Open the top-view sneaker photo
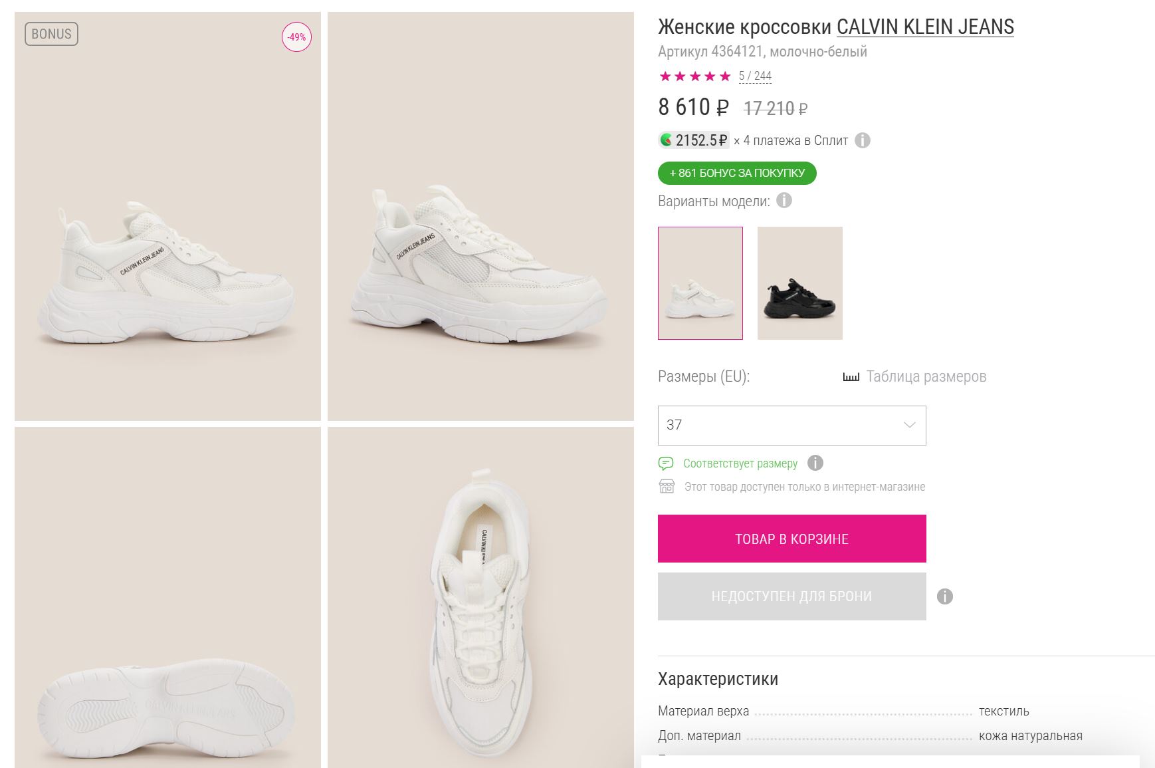The height and width of the screenshot is (768, 1155). [x=480, y=597]
